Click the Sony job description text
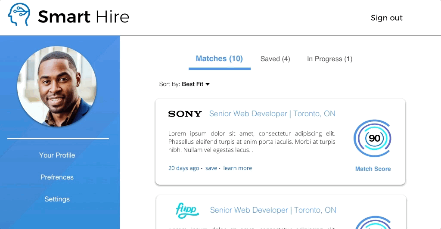The width and height of the screenshot is (441, 229). point(252,142)
